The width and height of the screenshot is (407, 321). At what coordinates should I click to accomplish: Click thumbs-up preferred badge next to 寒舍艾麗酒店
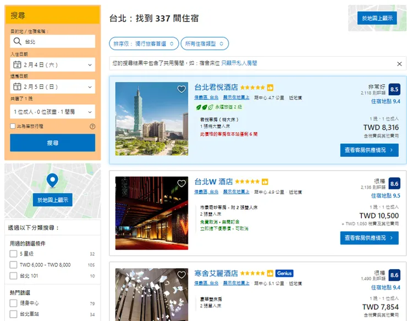click(270, 273)
